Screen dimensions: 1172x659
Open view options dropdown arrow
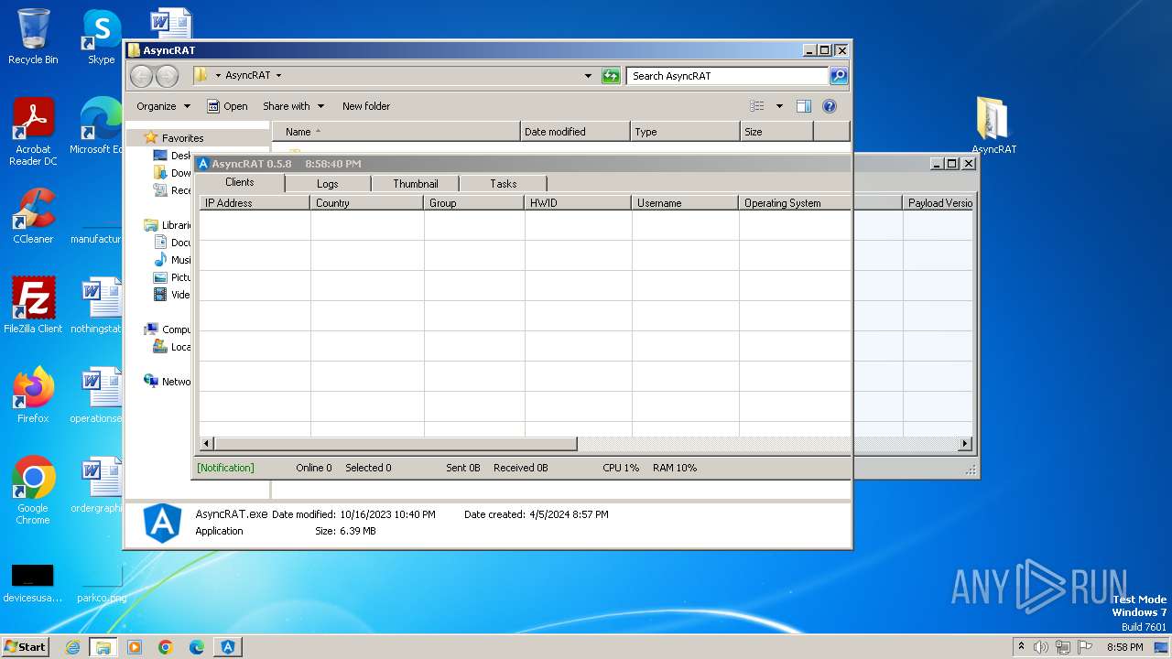coord(779,106)
